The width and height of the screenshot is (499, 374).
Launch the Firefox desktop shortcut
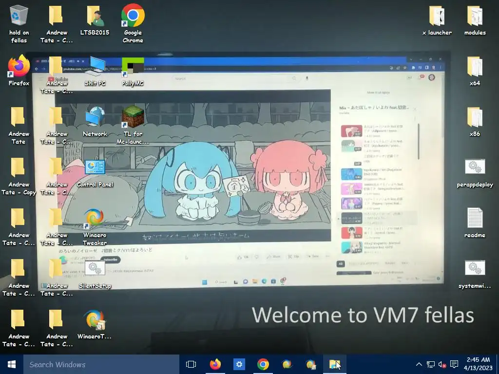pos(19,71)
